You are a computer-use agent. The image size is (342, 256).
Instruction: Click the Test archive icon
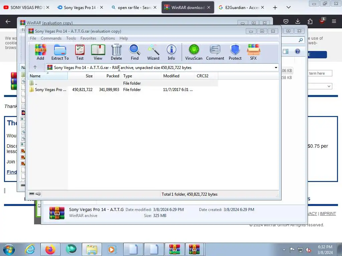(79, 52)
